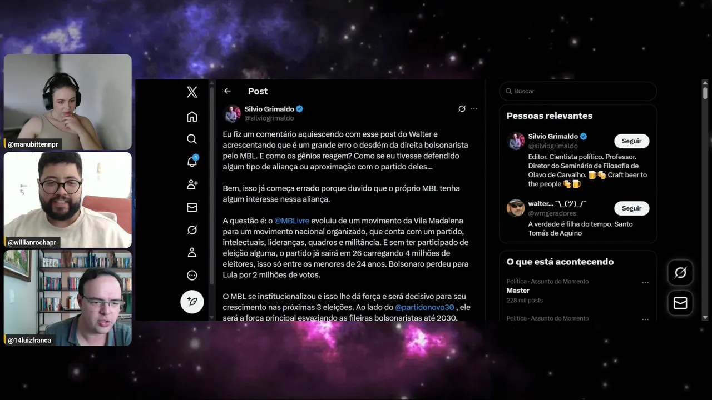Click the @manubittennpr video feed
Image resolution: width=712 pixels, height=400 pixels.
click(68, 102)
